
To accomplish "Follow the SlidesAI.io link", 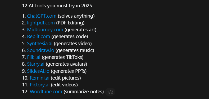I will (x=38, y=71).
